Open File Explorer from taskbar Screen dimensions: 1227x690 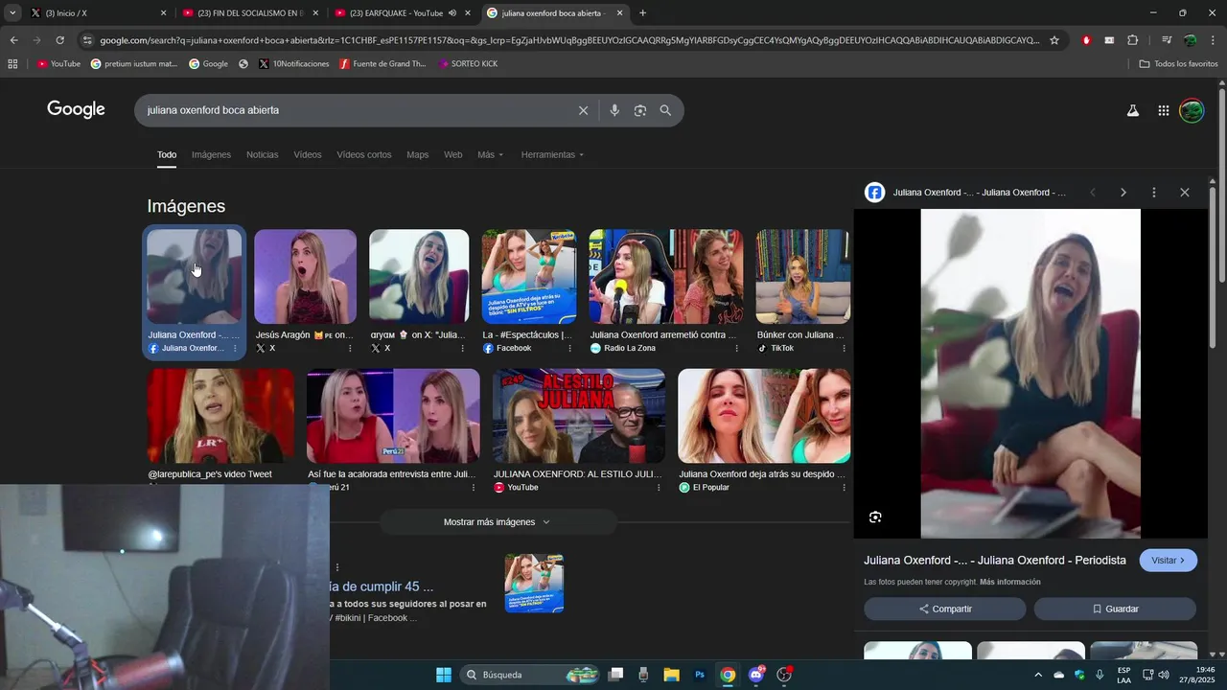(x=671, y=675)
